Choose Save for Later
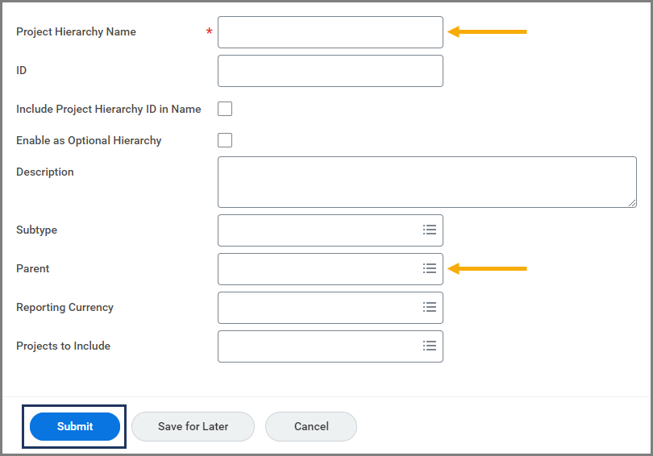The width and height of the screenshot is (653, 456). point(193,426)
